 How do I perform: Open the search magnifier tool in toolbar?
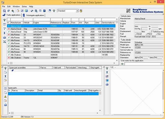(4, 11)
